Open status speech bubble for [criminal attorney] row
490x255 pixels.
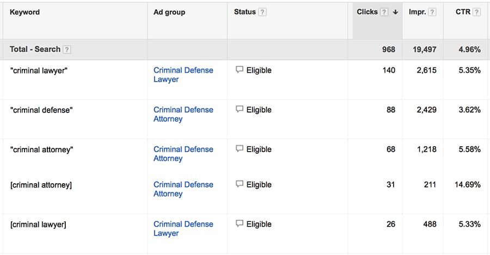coord(240,184)
